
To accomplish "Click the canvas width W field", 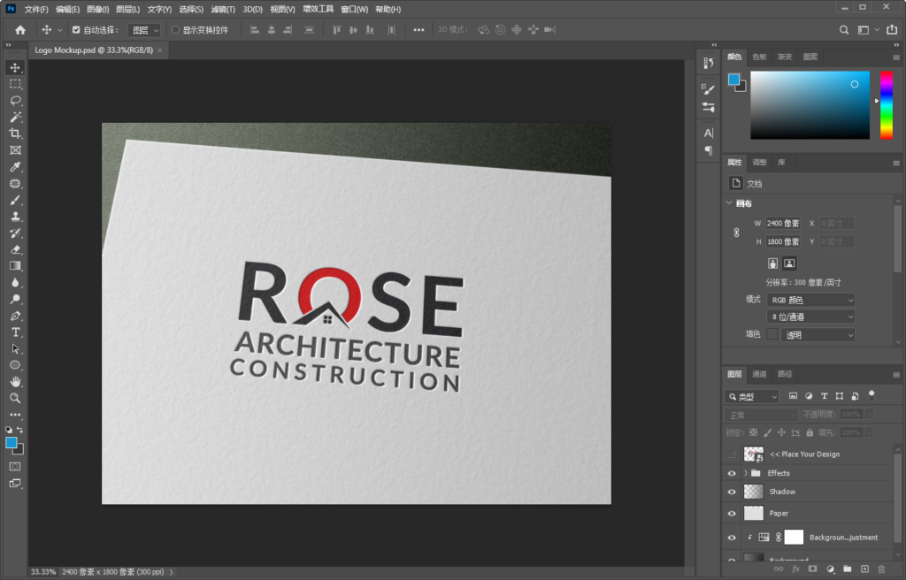I will pos(783,224).
